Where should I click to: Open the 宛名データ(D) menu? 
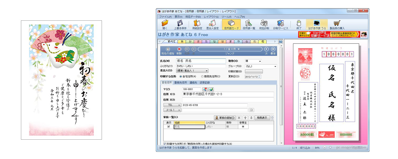(193, 17)
